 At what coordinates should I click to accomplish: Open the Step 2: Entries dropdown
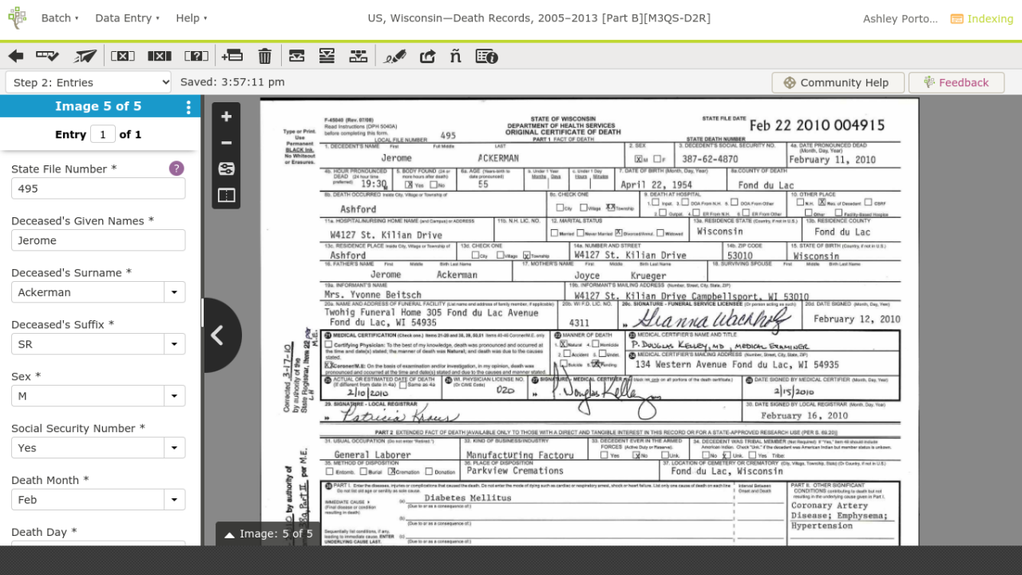click(89, 82)
